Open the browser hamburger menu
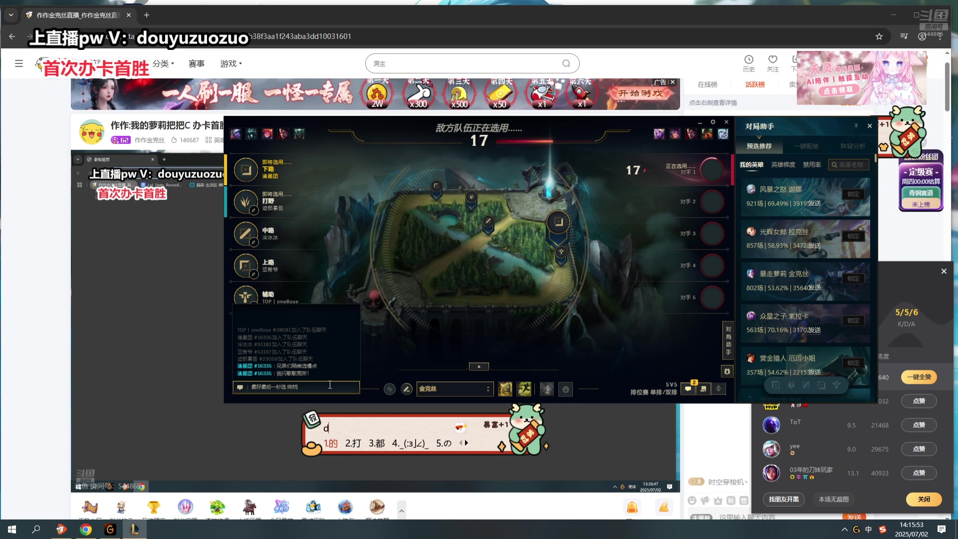This screenshot has width=958, height=539. click(x=19, y=63)
